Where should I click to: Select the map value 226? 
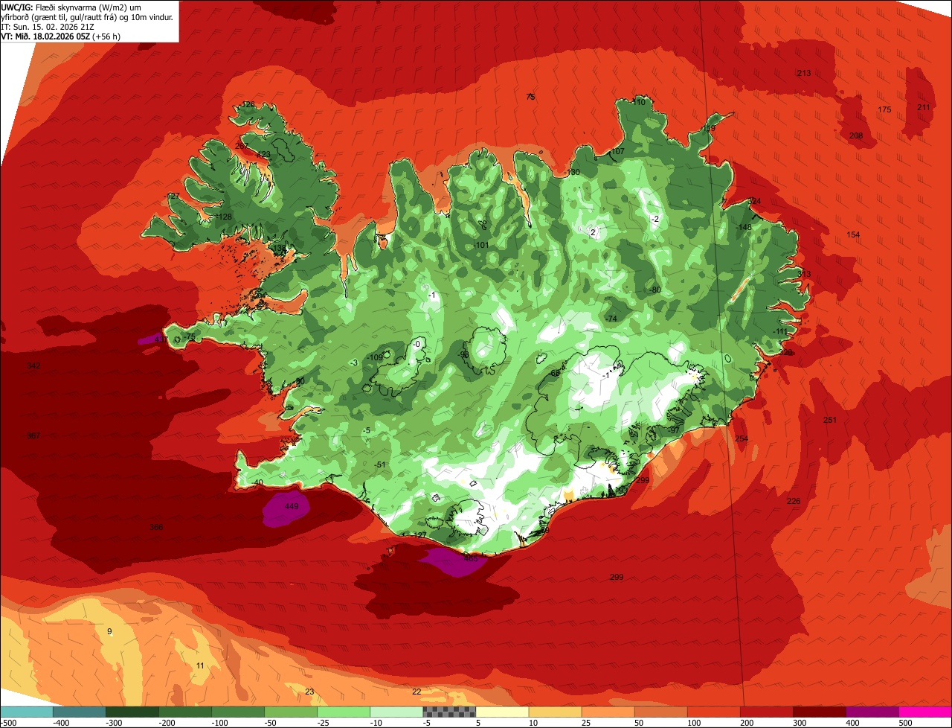[794, 501]
